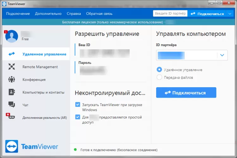
Task: Open the Remote Management section label
Action: (x=40, y=67)
